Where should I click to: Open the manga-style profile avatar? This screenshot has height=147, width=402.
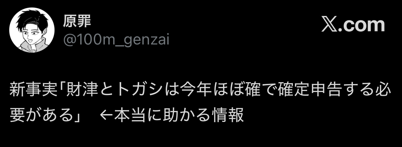[32, 30]
